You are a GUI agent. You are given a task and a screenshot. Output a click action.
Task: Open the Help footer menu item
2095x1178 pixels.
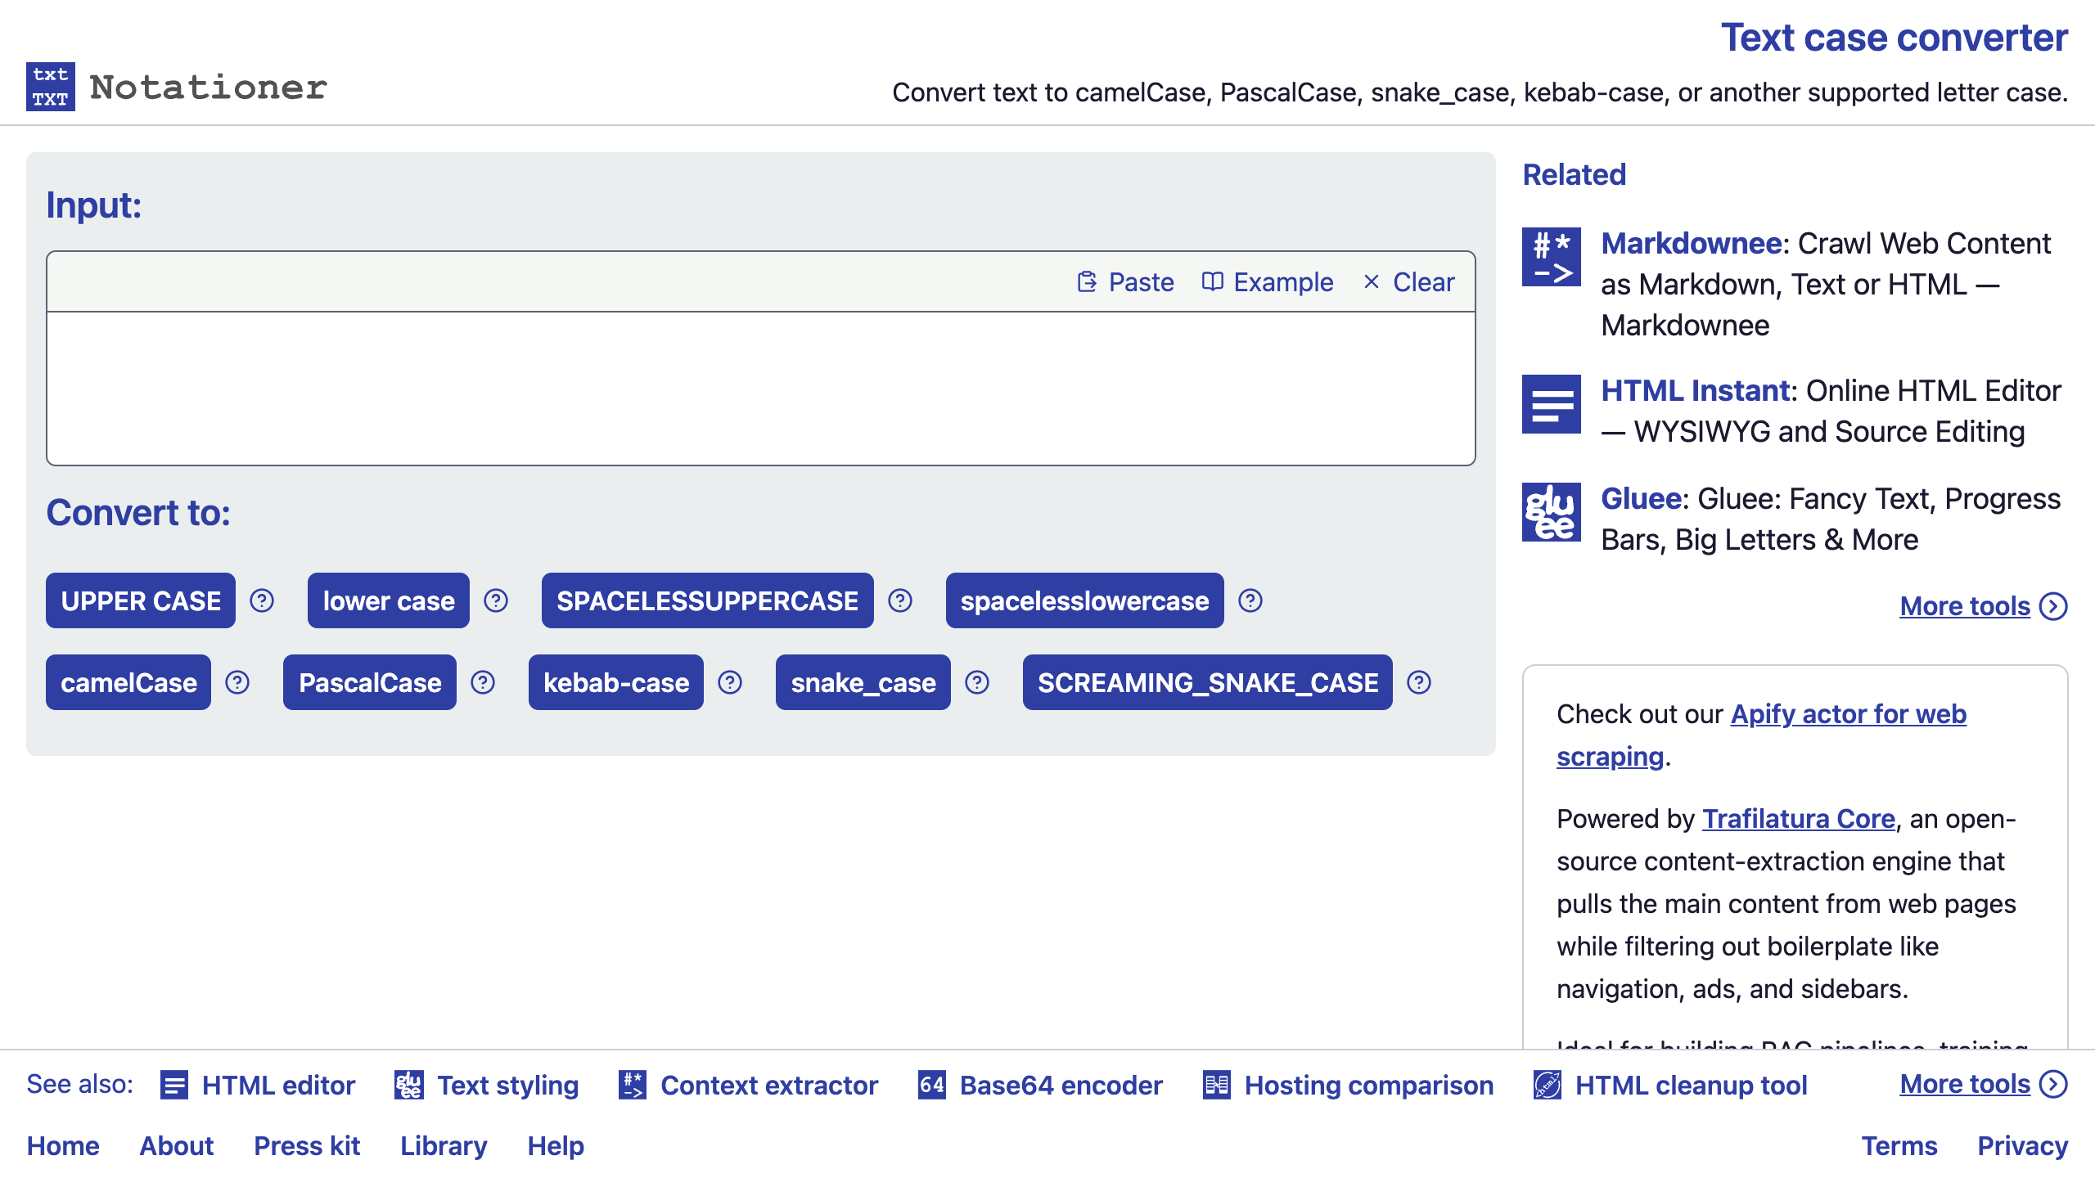pos(556,1146)
